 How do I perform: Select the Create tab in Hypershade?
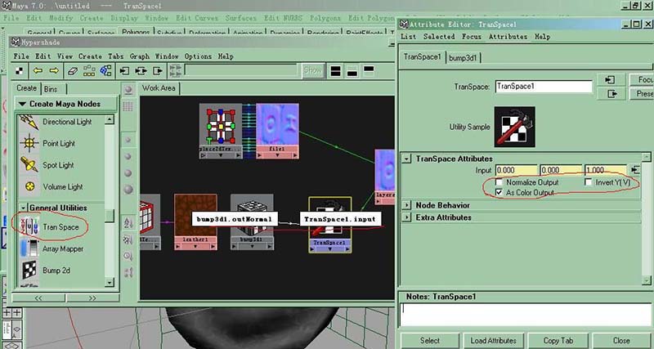pos(27,88)
